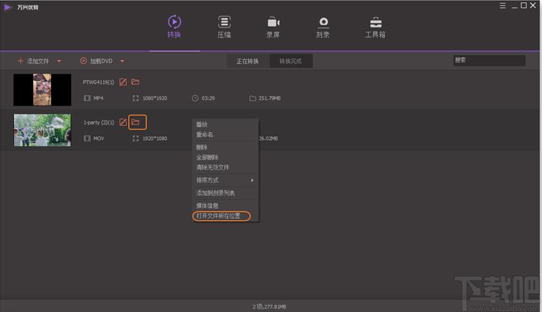Click the 1920*1080 resolution value
This screenshot has width=542, height=312.
pyautogui.click(x=155, y=138)
